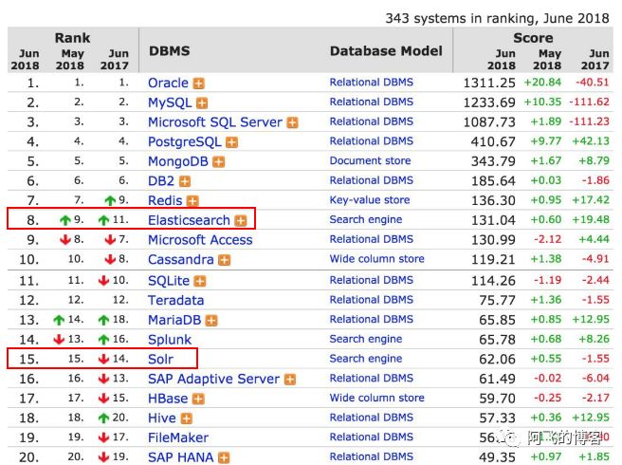622x465 pixels.
Task: Open the Redis link
Action: tap(165, 201)
